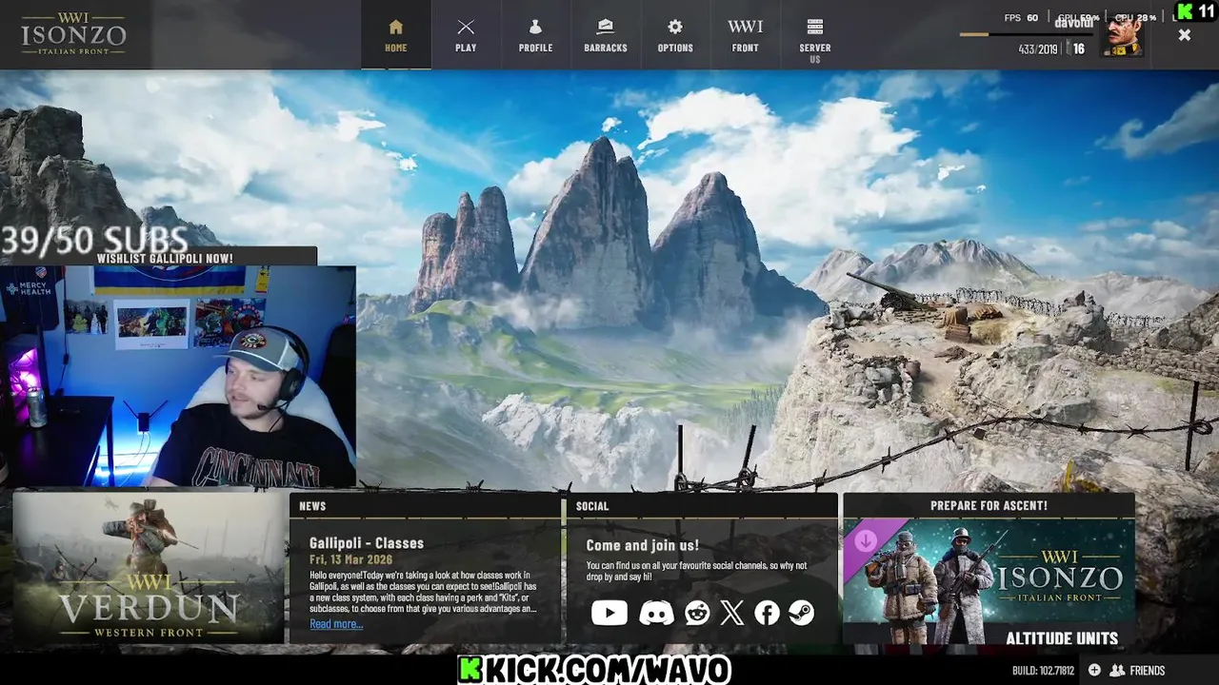Click the NEWS panel header
1219x685 pixels.
tap(425, 506)
